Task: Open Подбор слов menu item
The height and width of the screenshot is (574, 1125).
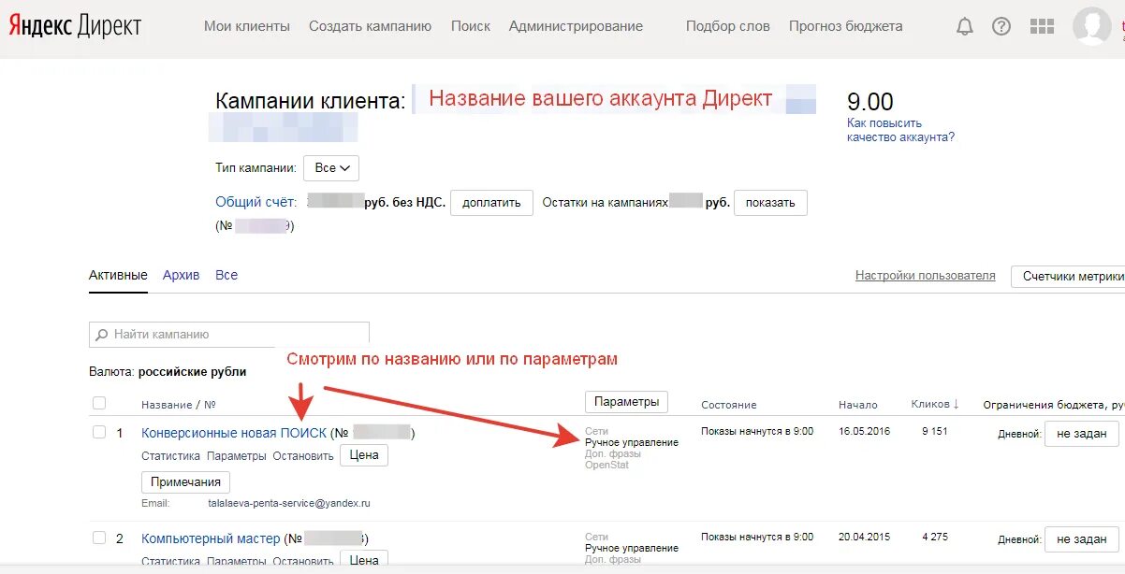Action: pyautogui.click(x=728, y=26)
